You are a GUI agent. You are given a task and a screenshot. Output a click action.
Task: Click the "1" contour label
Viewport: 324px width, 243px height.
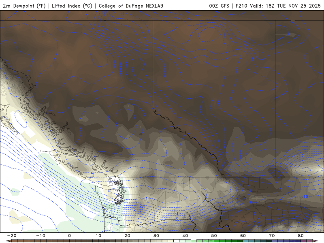tap(147, 198)
